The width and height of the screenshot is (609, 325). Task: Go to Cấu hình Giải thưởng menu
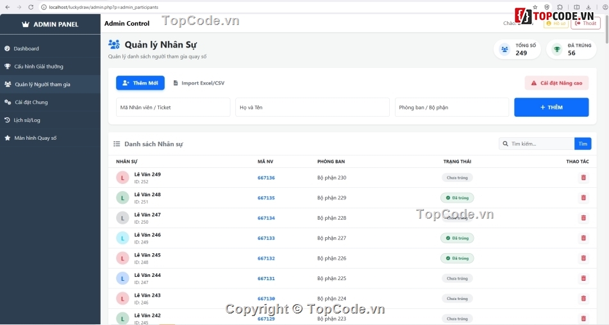point(38,67)
